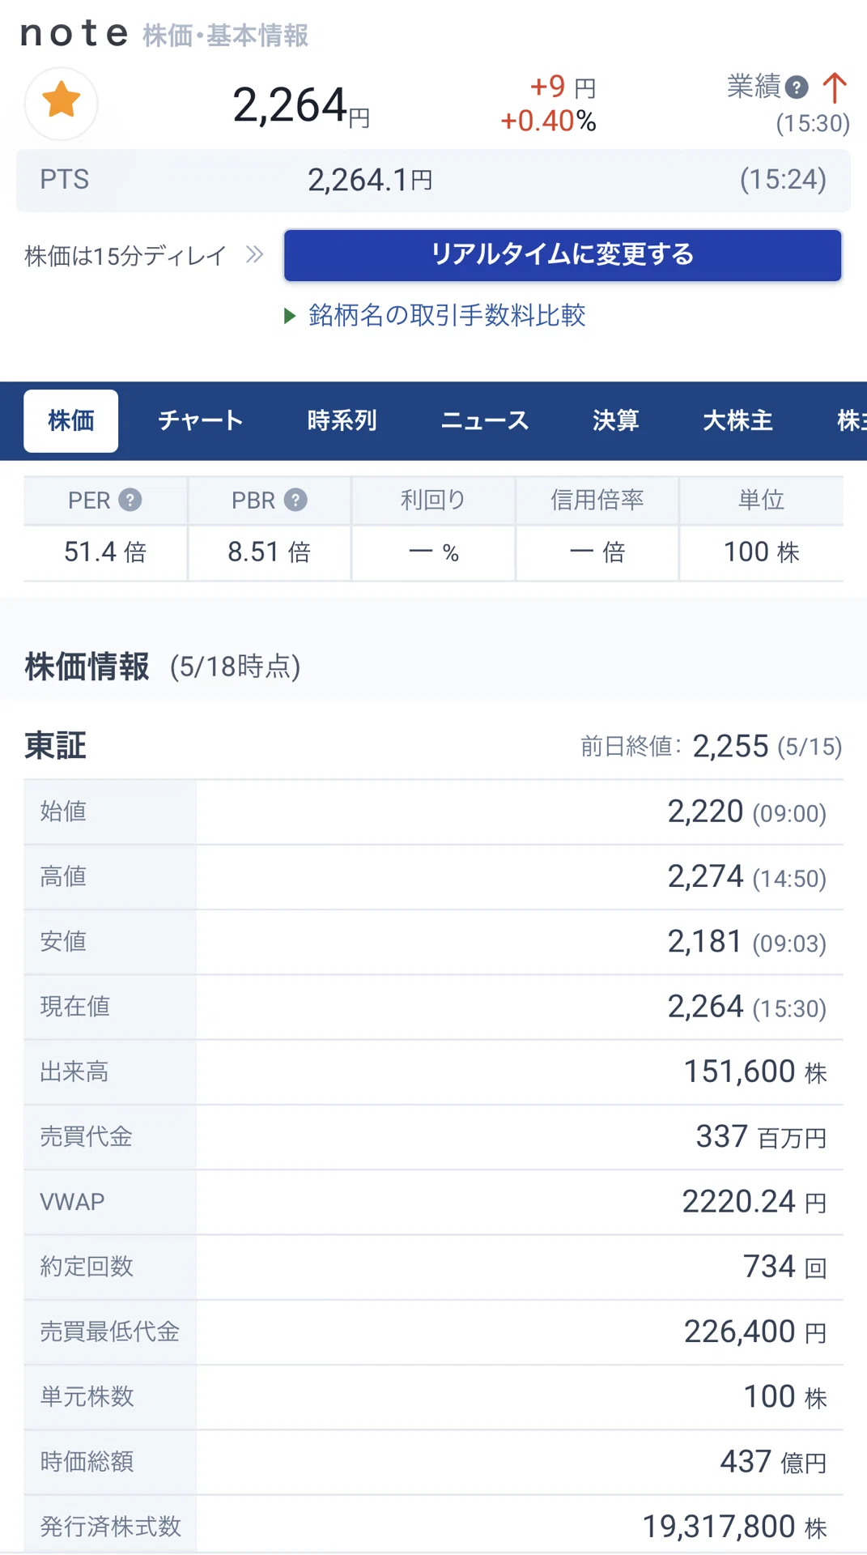Image resolution: width=867 pixels, height=1555 pixels.
Task: Click the 約定回数 value 734 回
Action: click(x=785, y=1267)
